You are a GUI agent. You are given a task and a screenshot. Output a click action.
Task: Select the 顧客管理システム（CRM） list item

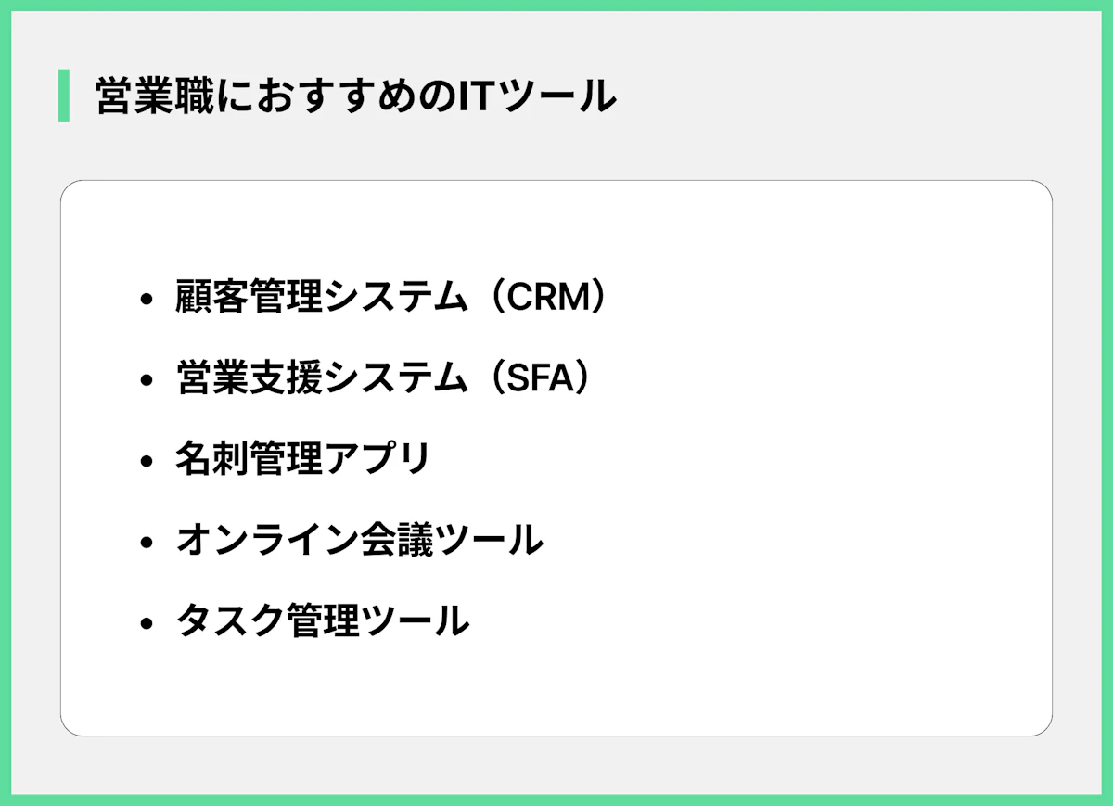tap(394, 298)
